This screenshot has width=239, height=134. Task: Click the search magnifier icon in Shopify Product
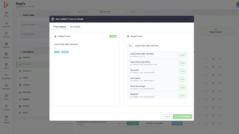pos(130,46)
